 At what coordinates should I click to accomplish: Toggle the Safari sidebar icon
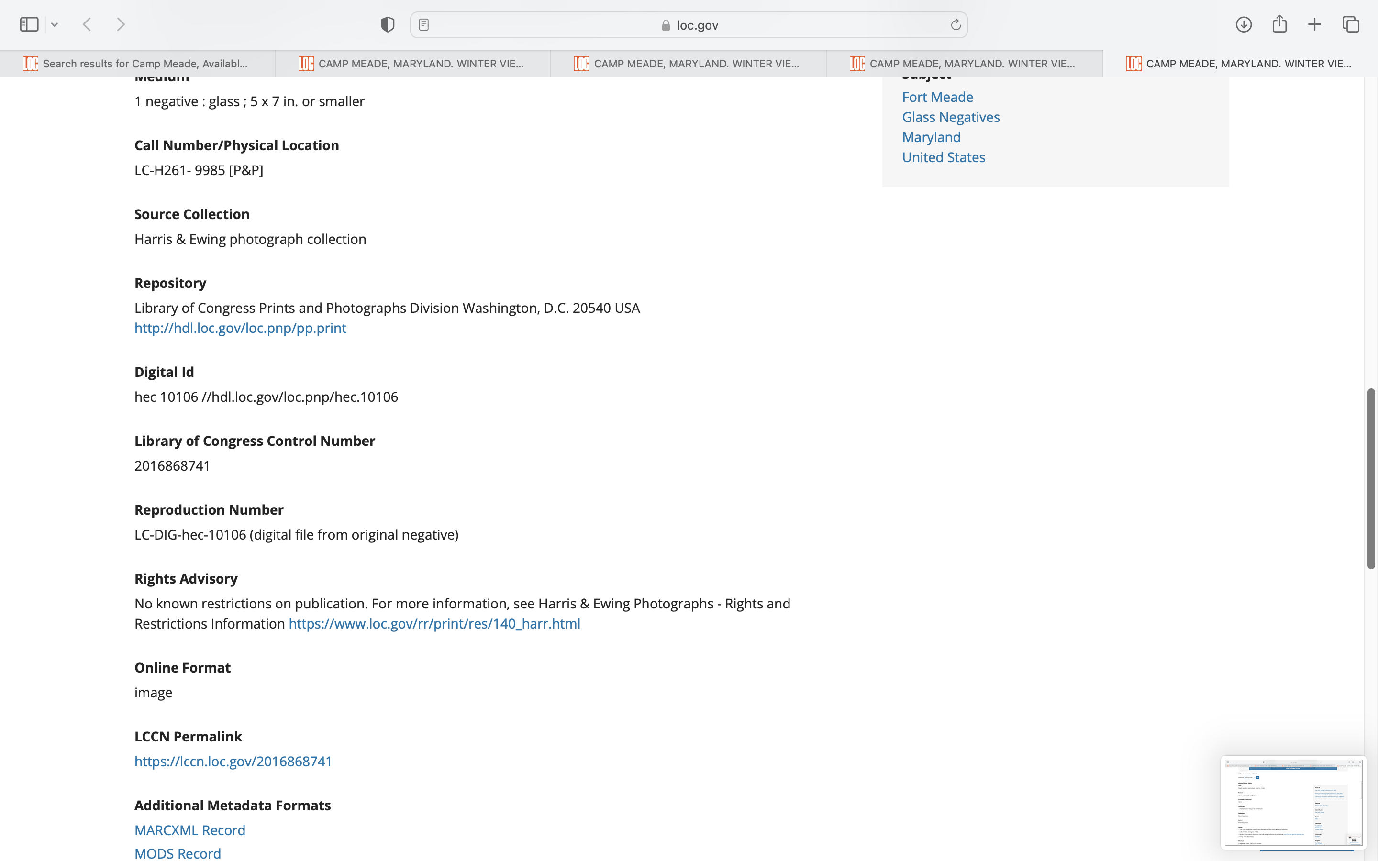click(x=29, y=24)
